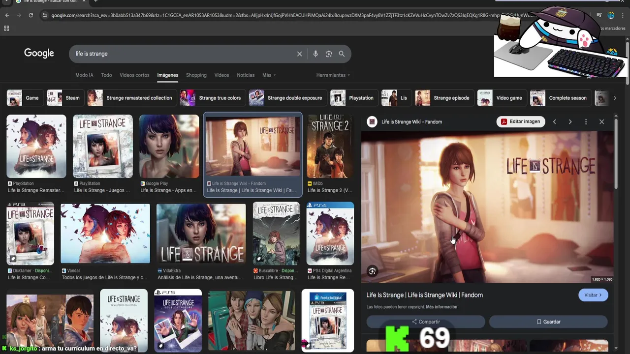Open the Más dropdown

[269, 75]
